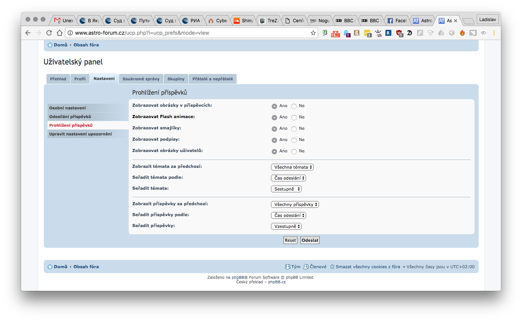The width and height of the screenshot is (522, 321).
Task: Select Ano for Zobrazovat obrázky v příspěvcích
Action: [274, 106]
